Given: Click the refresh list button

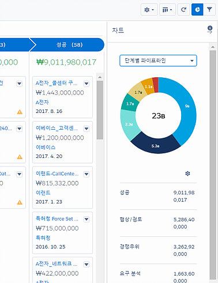Looking at the screenshot, I should (183, 9).
